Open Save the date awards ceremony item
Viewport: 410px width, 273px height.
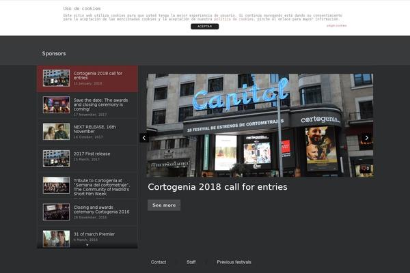(x=87, y=105)
